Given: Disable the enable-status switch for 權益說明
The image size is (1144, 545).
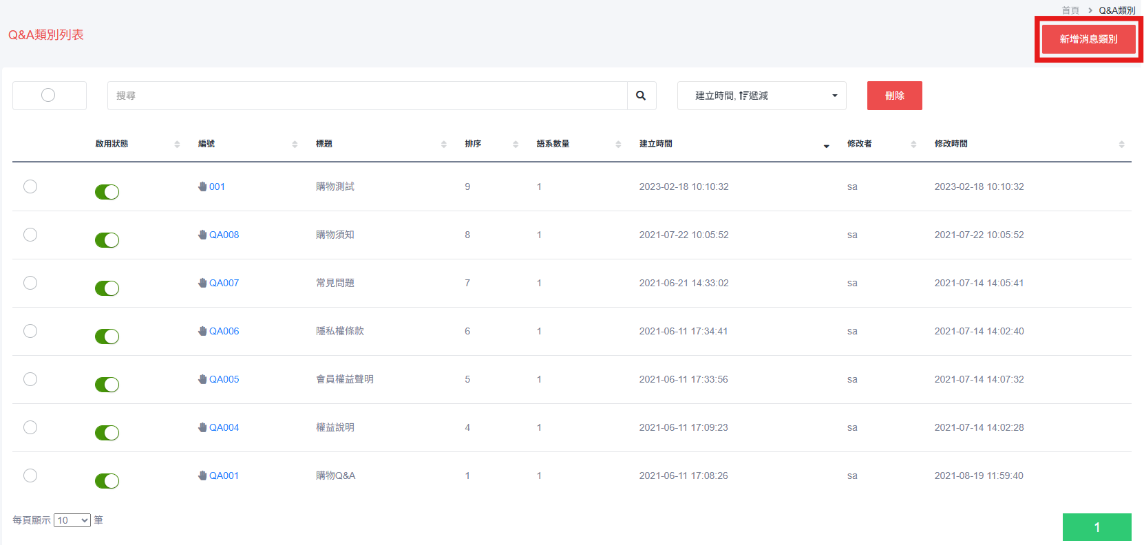Looking at the screenshot, I should 107,433.
